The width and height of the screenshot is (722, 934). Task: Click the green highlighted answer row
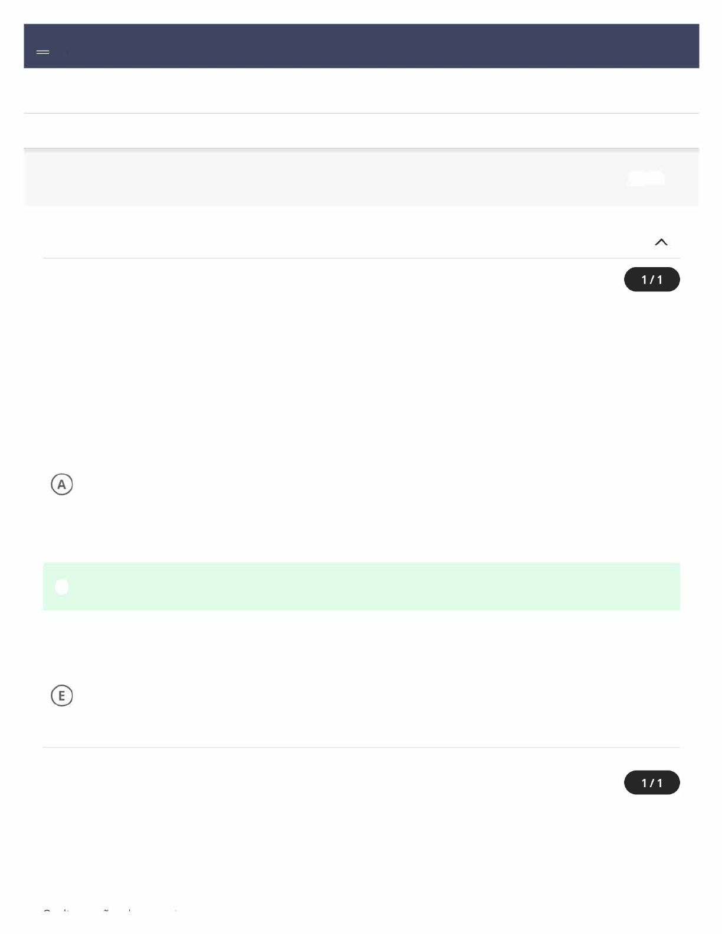pos(361,587)
